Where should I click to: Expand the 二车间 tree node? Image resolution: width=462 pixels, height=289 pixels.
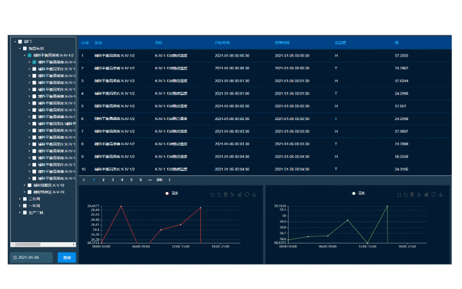pos(20,199)
